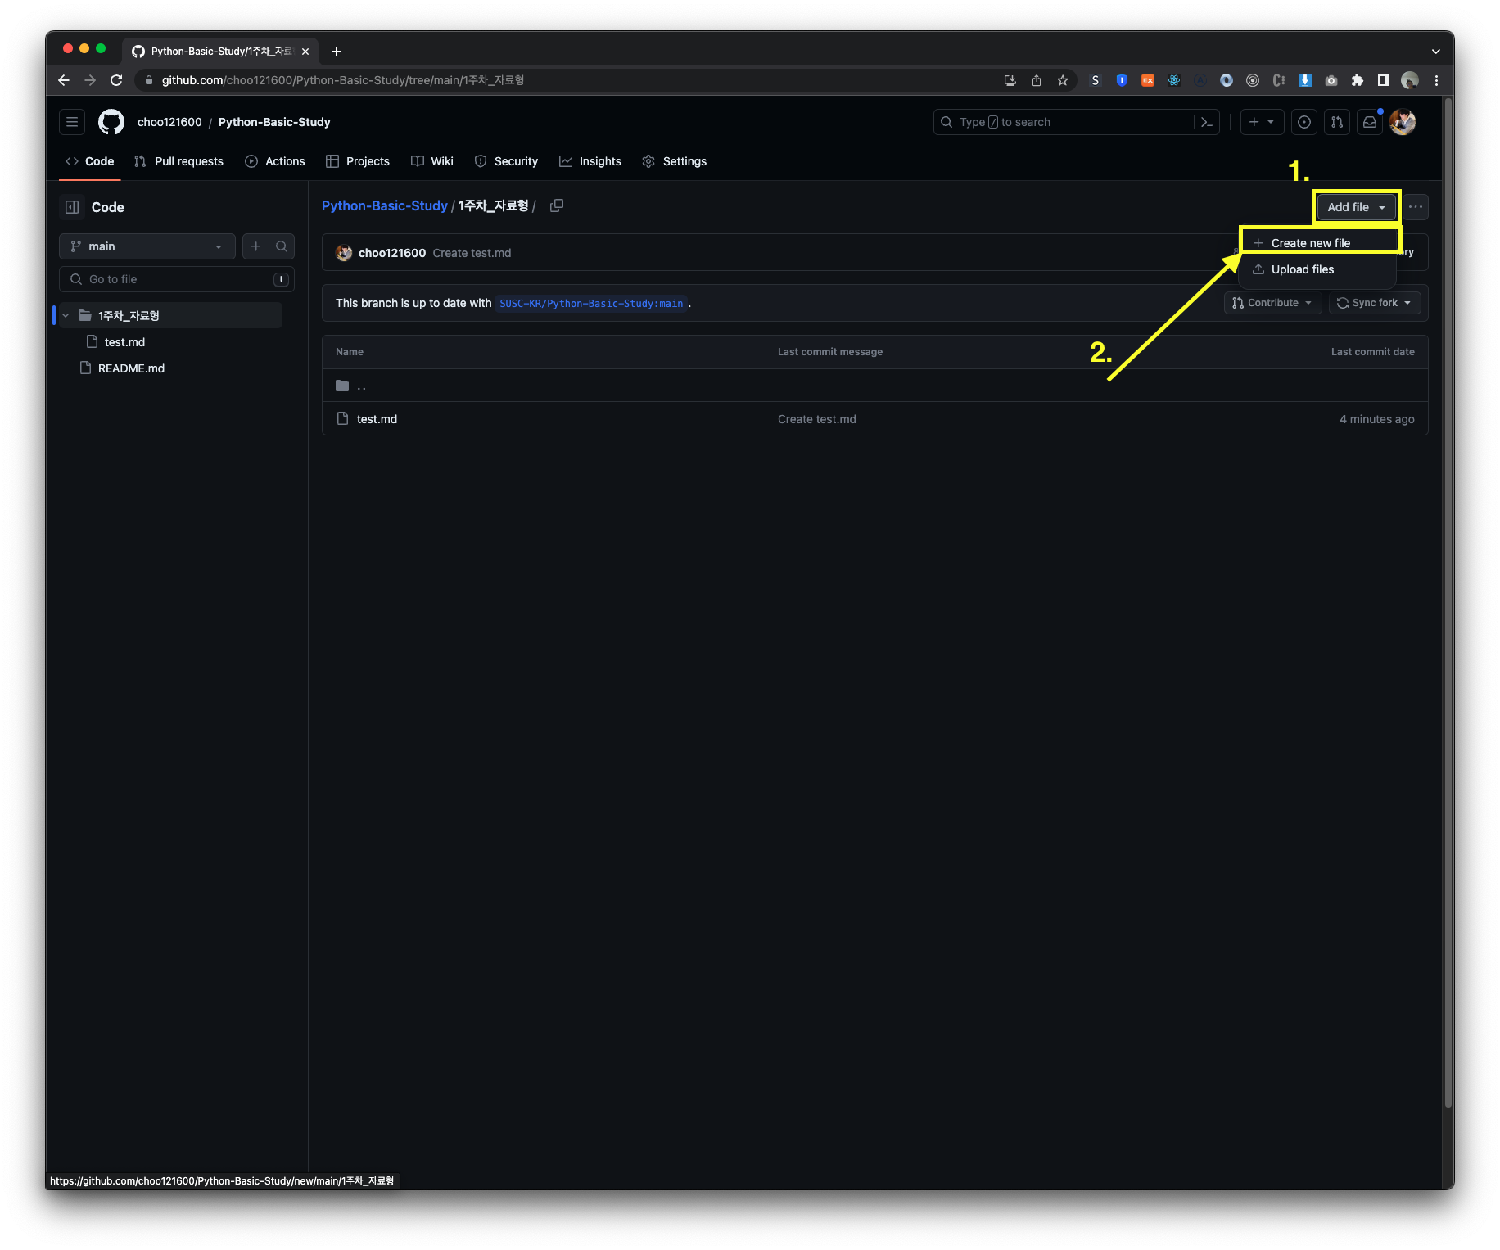This screenshot has height=1250, width=1500.
Task: Click the pull requests icon in the header
Action: point(1336,121)
